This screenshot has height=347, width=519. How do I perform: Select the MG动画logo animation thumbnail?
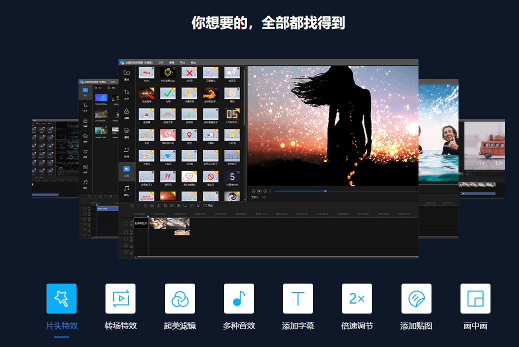point(168,73)
